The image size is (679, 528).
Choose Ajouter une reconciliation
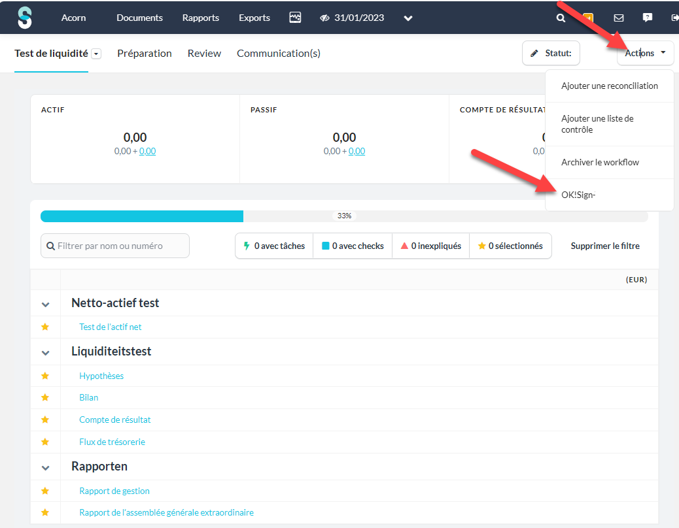point(609,86)
